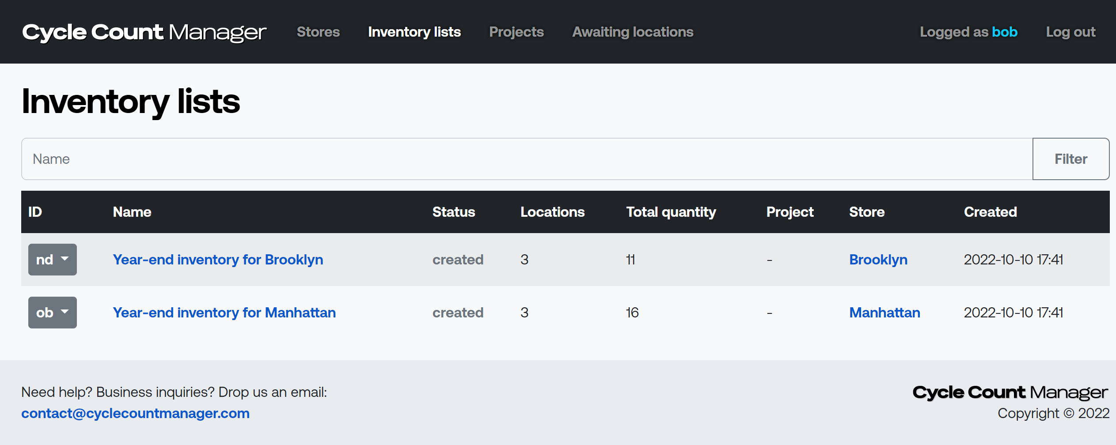Image resolution: width=1116 pixels, height=445 pixels.
Task: Select the Store column header
Action: (867, 212)
